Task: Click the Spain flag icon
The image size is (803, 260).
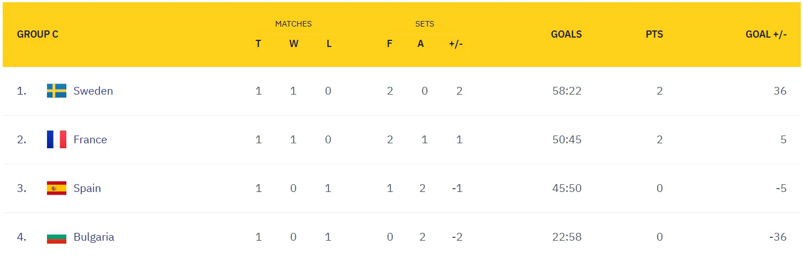Action: (x=56, y=188)
